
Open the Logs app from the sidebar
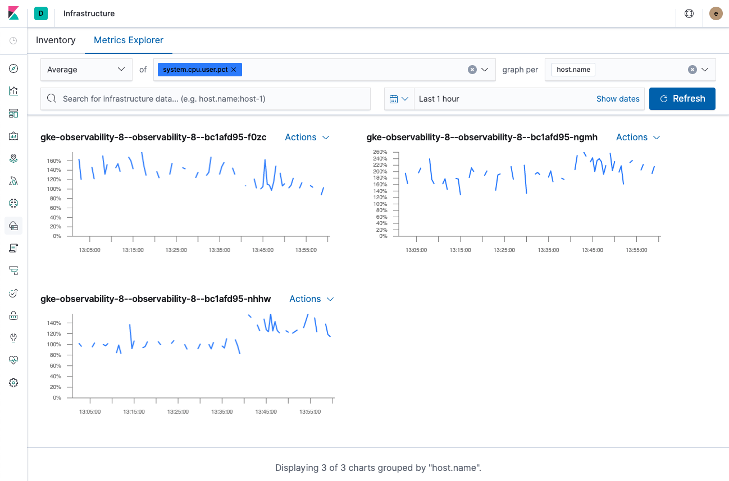pyautogui.click(x=13, y=248)
